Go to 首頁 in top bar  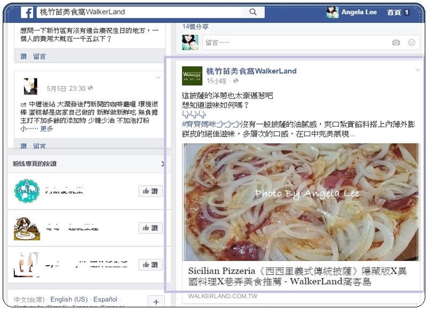[x=394, y=12]
